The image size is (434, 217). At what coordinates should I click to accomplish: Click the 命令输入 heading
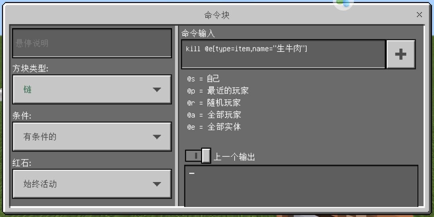click(x=198, y=33)
